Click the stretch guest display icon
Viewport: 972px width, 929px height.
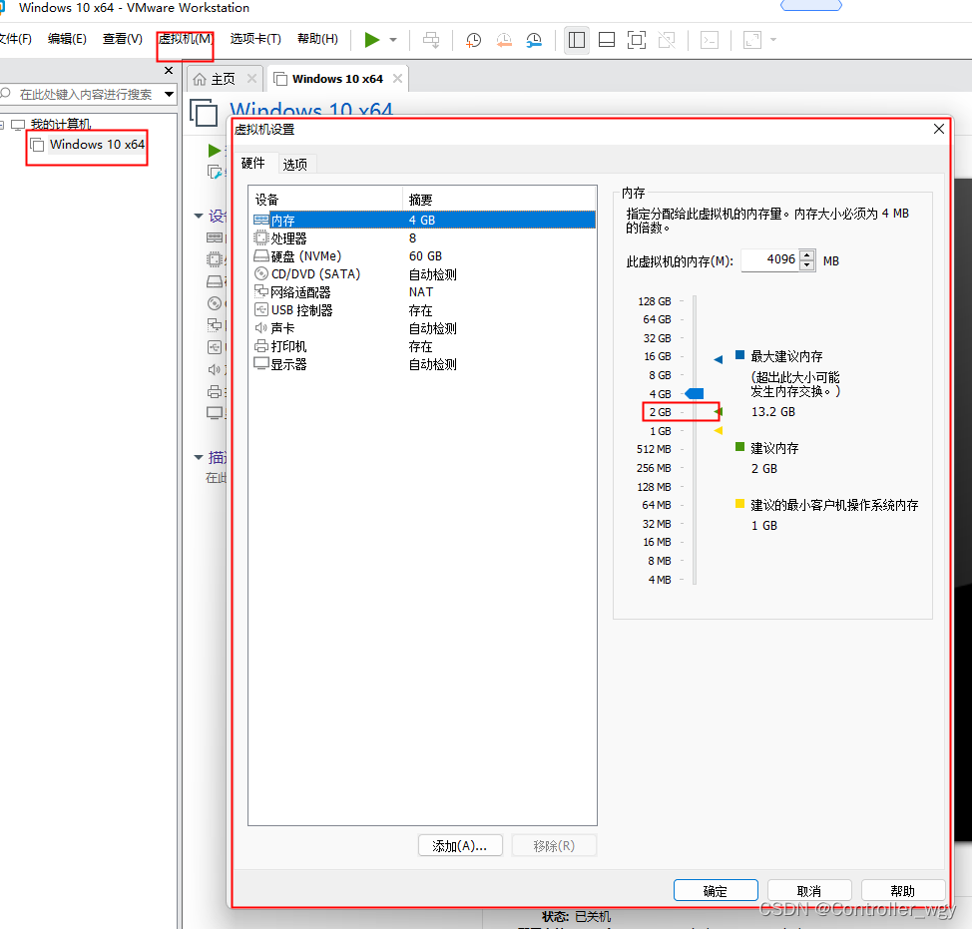coord(751,40)
